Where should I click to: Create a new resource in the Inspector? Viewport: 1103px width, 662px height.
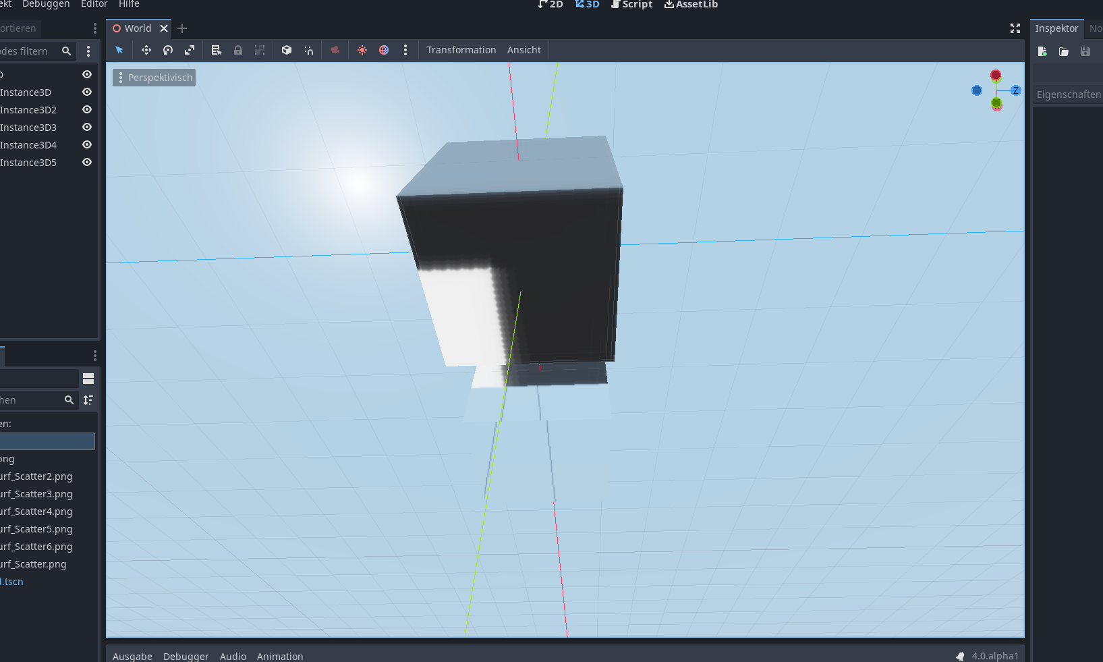1042,51
